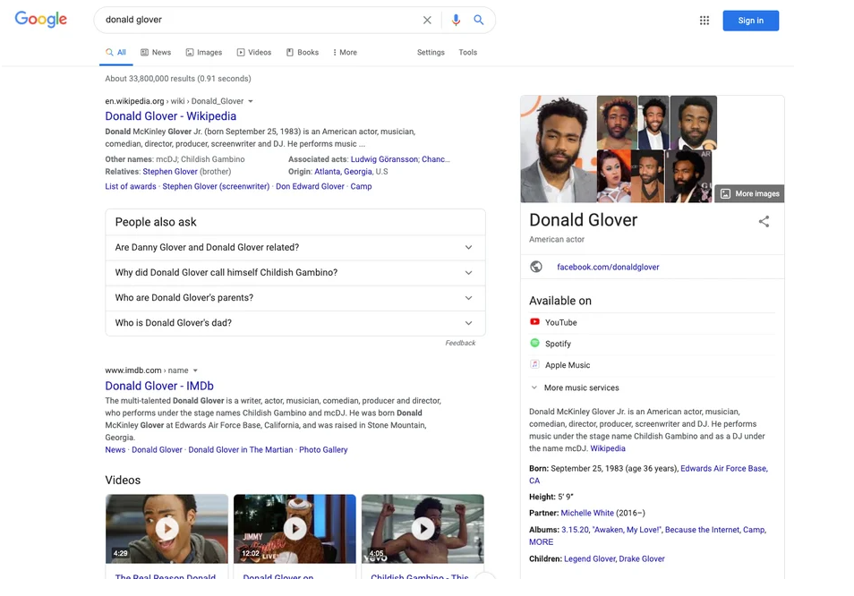The width and height of the screenshot is (854, 596).
Task: Click the globe icon beside facebook link
Action: [x=536, y=267]
